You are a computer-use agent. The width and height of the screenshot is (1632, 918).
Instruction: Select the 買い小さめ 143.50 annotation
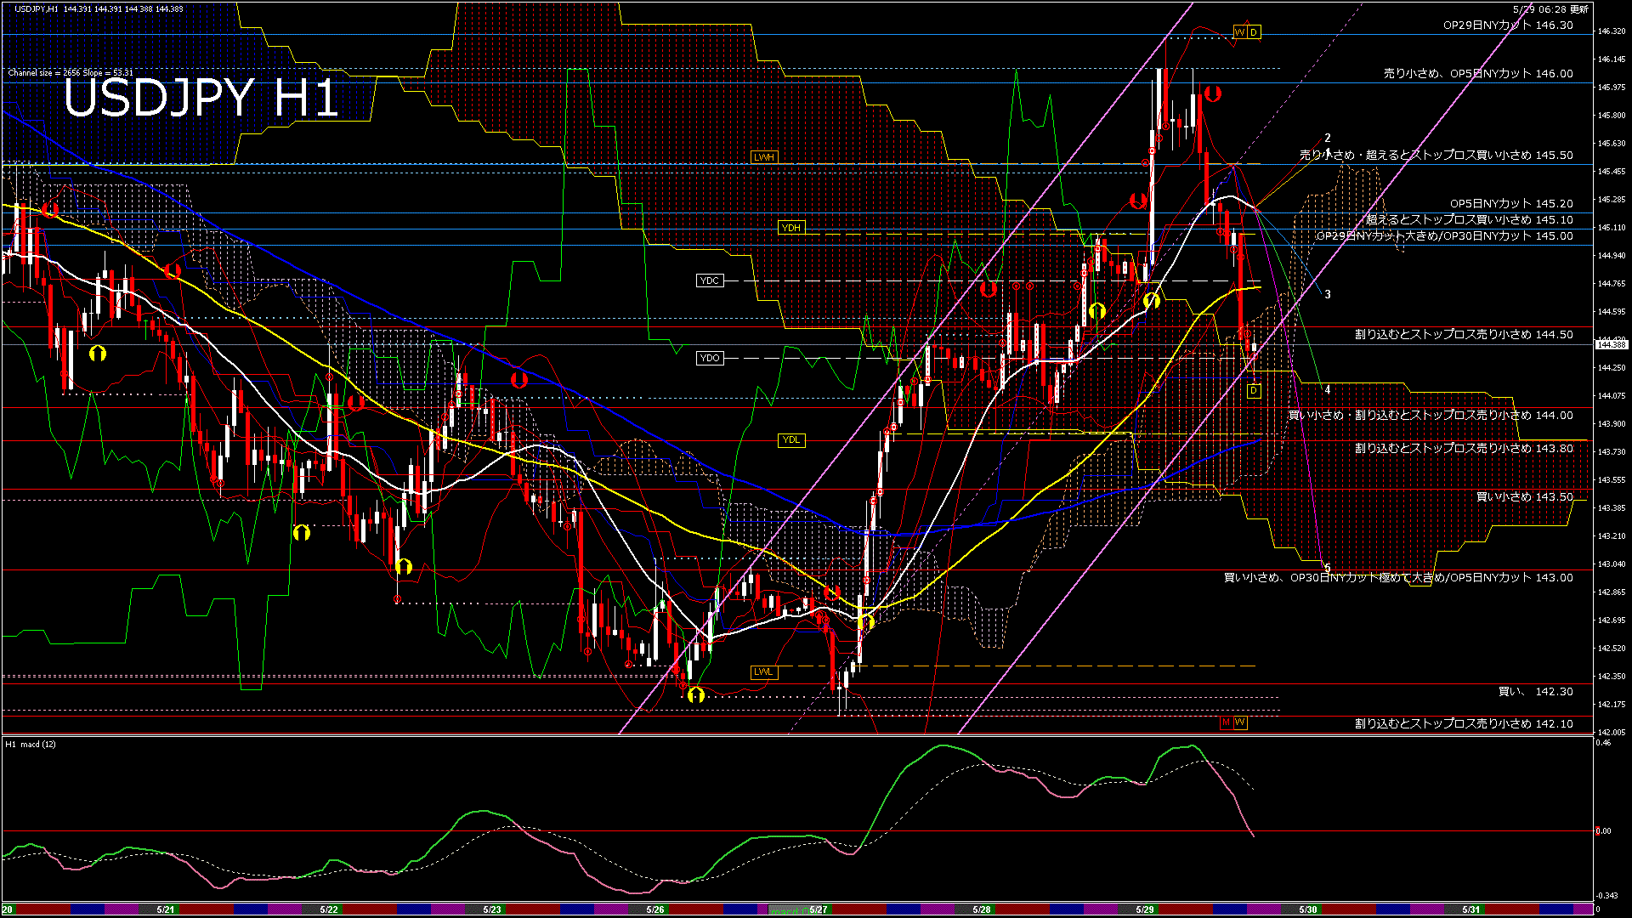pos(1524,496)
